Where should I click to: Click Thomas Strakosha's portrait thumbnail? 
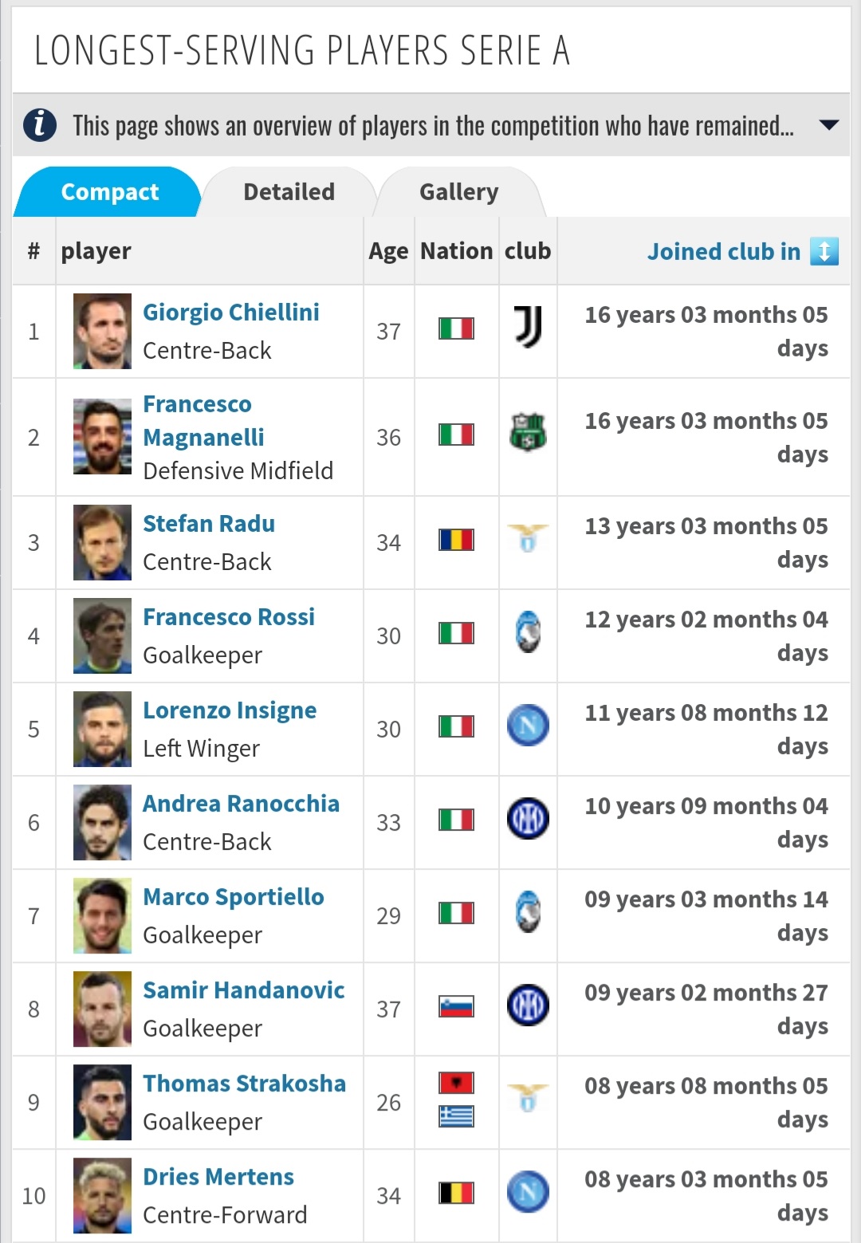coord(102,1102)
